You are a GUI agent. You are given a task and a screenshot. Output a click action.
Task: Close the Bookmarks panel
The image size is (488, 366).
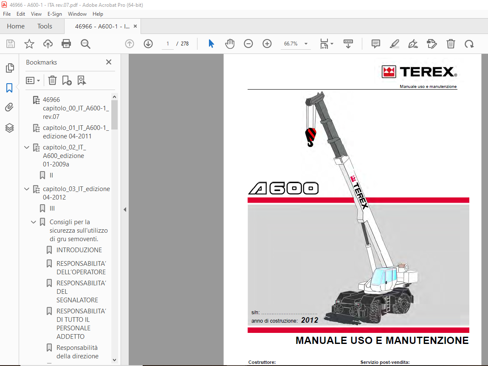click(x=109, y=62)
